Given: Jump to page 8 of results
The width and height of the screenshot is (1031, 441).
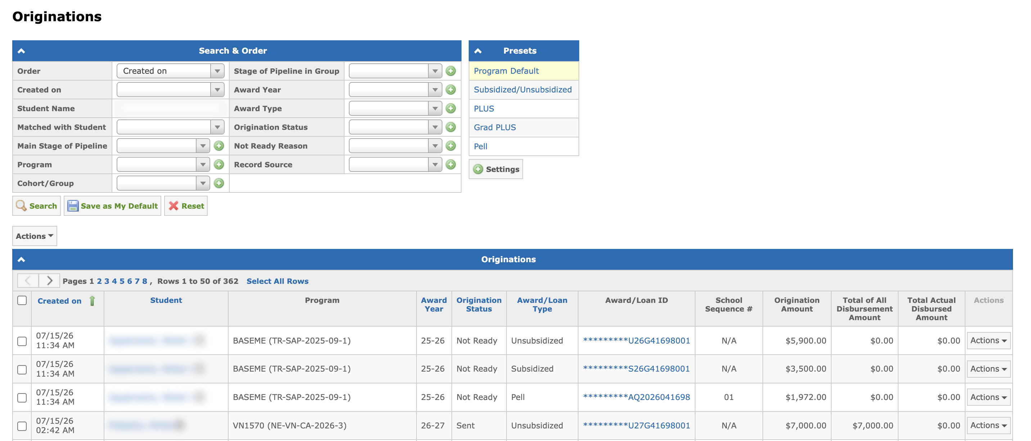Looking at the screenshot, I should [144, 281].
